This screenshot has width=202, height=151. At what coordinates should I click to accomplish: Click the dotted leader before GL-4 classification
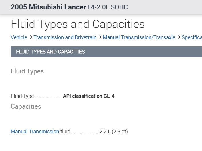click(48, 96)
